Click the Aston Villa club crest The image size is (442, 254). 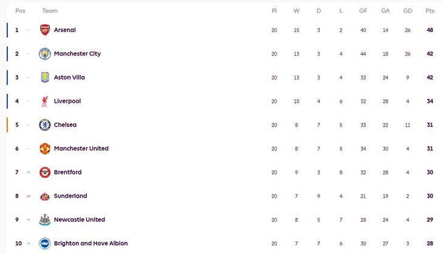click(45, 78)
